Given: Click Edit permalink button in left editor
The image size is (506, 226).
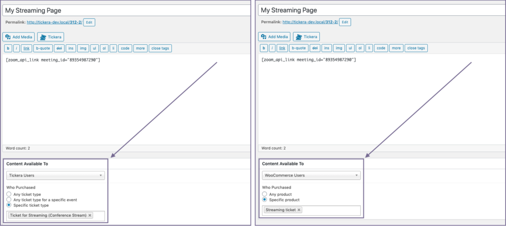Looking at the screenshot, I should [89, 22].
